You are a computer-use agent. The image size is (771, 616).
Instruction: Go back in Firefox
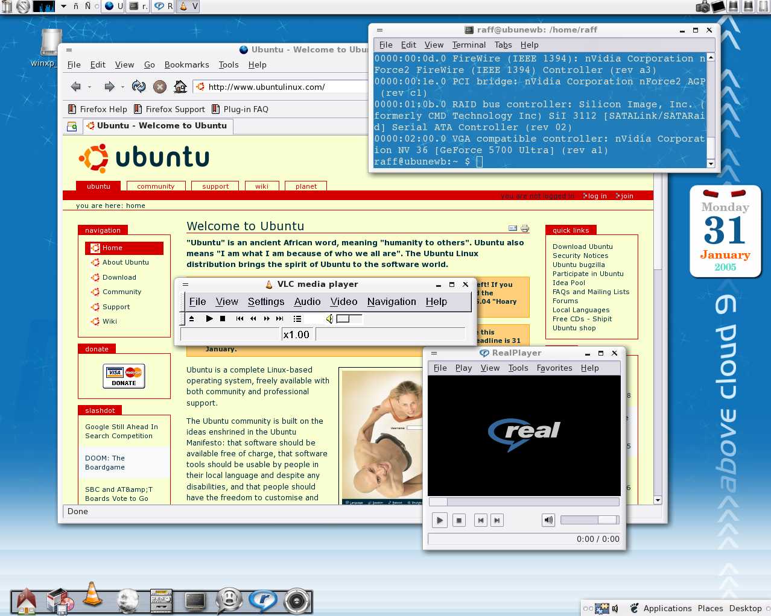(x=75, y=87)
